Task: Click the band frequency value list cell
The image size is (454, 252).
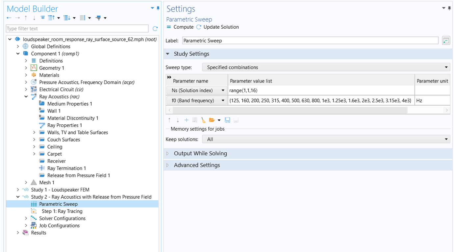Action: tap(321, 101)
